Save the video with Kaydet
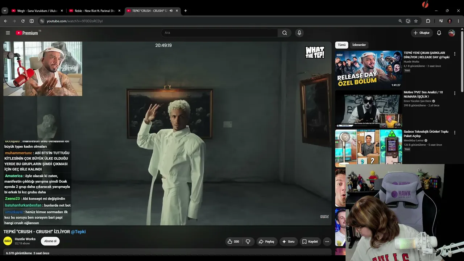 tap(310, 241)
